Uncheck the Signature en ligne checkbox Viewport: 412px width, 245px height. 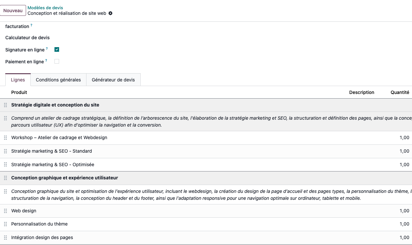(57, 49)
